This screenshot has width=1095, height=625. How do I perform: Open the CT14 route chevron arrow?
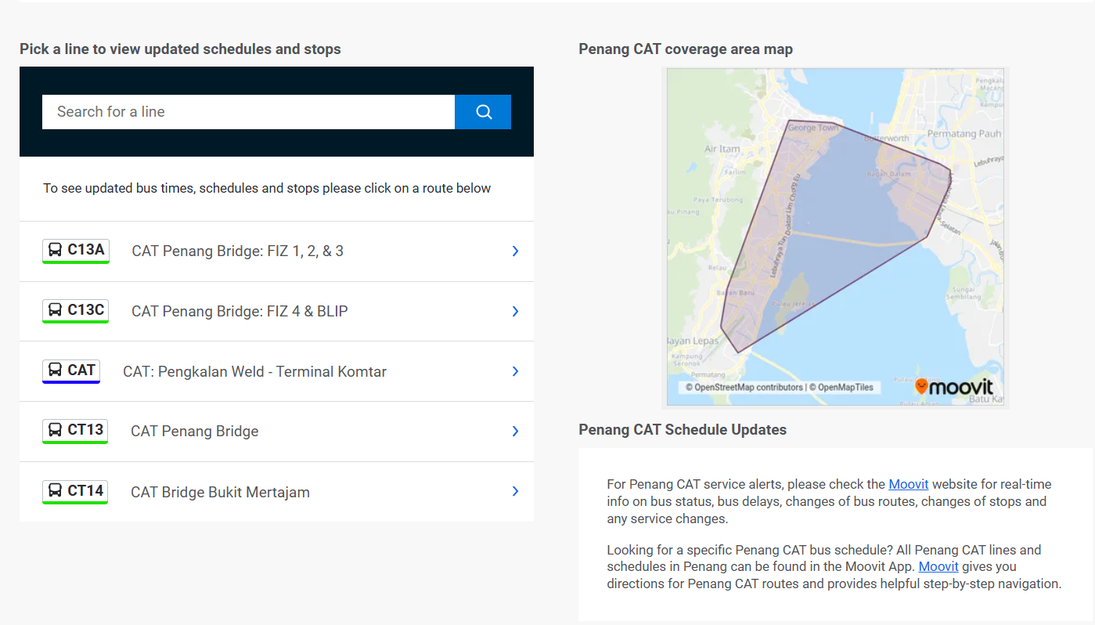(515, 491)
